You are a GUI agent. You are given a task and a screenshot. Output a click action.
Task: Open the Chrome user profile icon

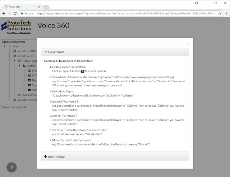(x=197, y=3)
